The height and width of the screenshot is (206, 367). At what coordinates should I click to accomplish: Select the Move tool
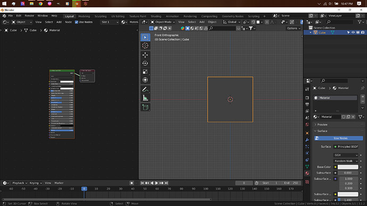pyautogui.click(x=145, y=55)
